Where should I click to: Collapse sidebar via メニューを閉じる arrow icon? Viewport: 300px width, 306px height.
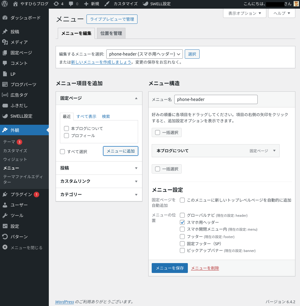(5, 247)
